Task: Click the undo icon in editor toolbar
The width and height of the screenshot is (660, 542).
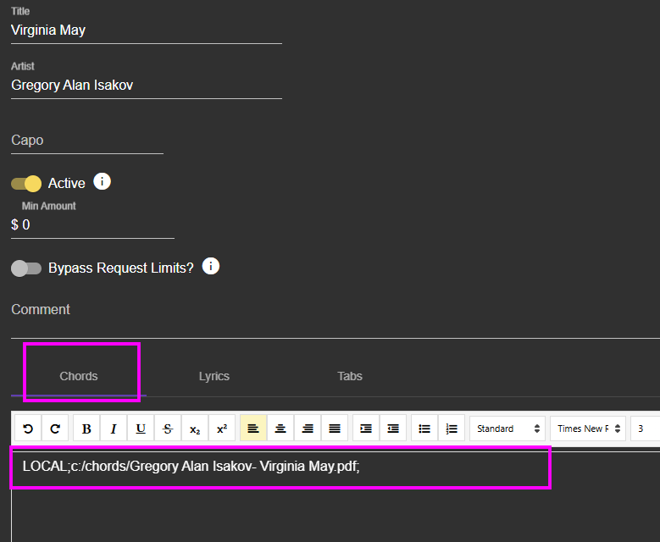Action: pos(28,429)
